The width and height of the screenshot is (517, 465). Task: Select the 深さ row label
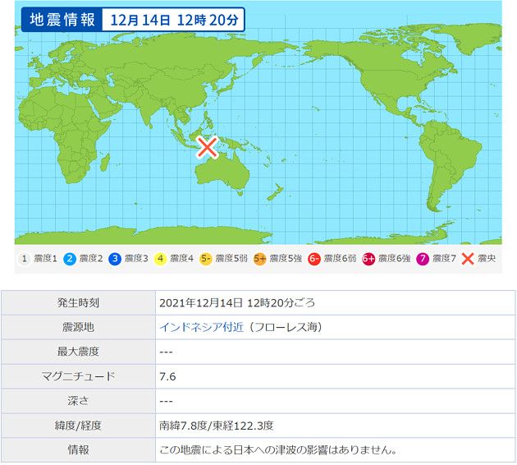[x=78, y=401]
